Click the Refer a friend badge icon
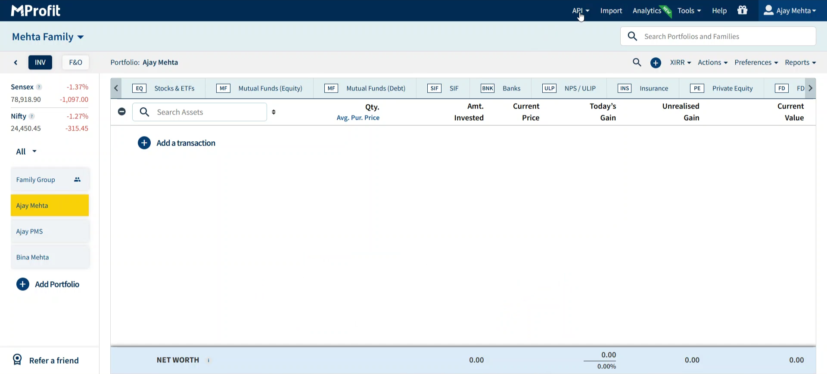The image size is (827, 374). tap(17, 360)
